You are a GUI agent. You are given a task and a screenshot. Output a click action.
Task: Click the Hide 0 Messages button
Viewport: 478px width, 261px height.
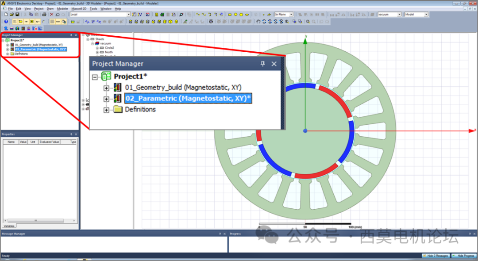pos(436,256)
